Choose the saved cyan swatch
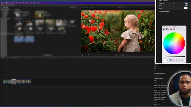This screenshot has height=107, width=191. coord(170,60)
